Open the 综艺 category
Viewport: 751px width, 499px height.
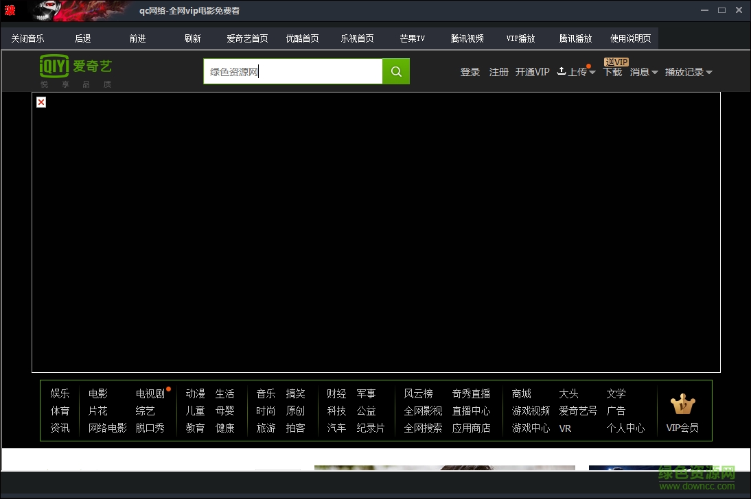click(x=145, y=411)
